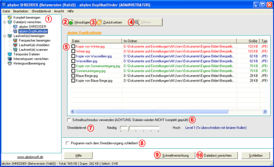Open the Shredderlevel menu
Image resolution: width=274 pixels, height=167 pixels.
[41, 11]
